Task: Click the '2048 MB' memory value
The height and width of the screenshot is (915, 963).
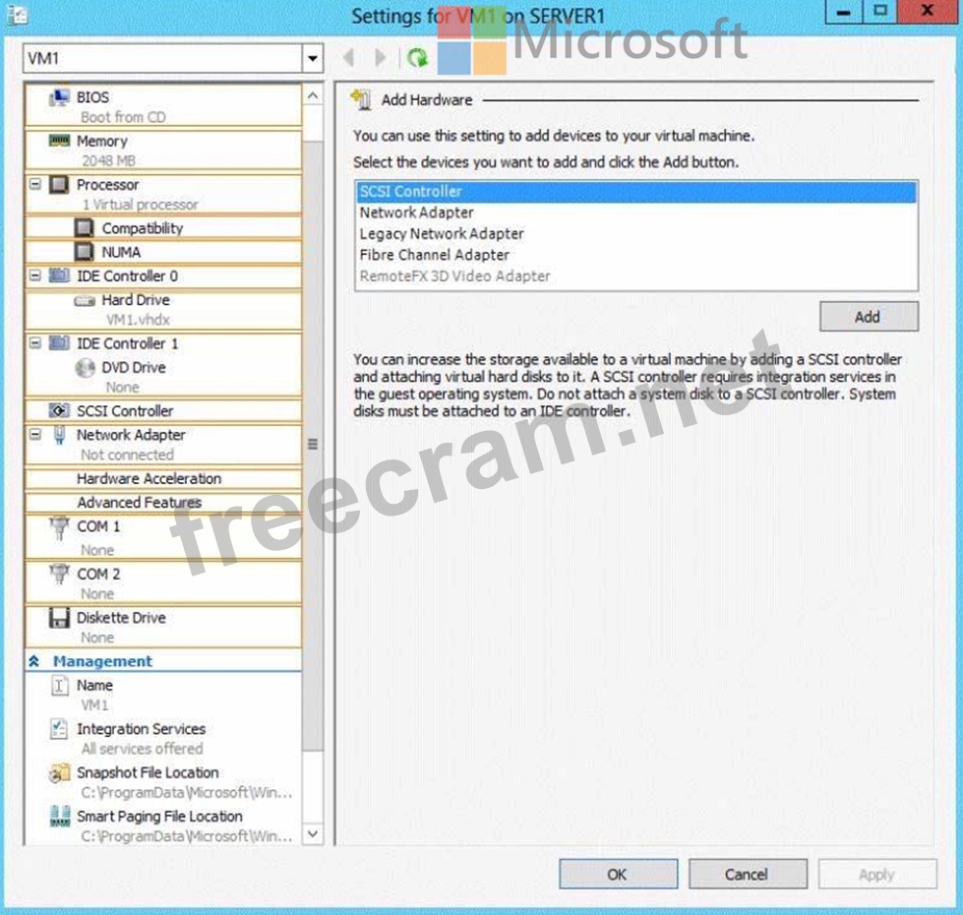Action: (109, 161)
